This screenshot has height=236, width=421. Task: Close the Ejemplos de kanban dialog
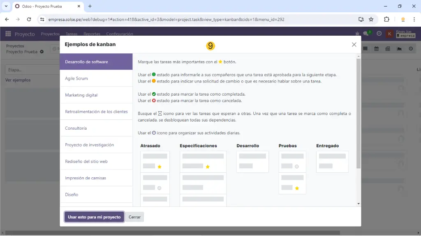pos(354,45)
